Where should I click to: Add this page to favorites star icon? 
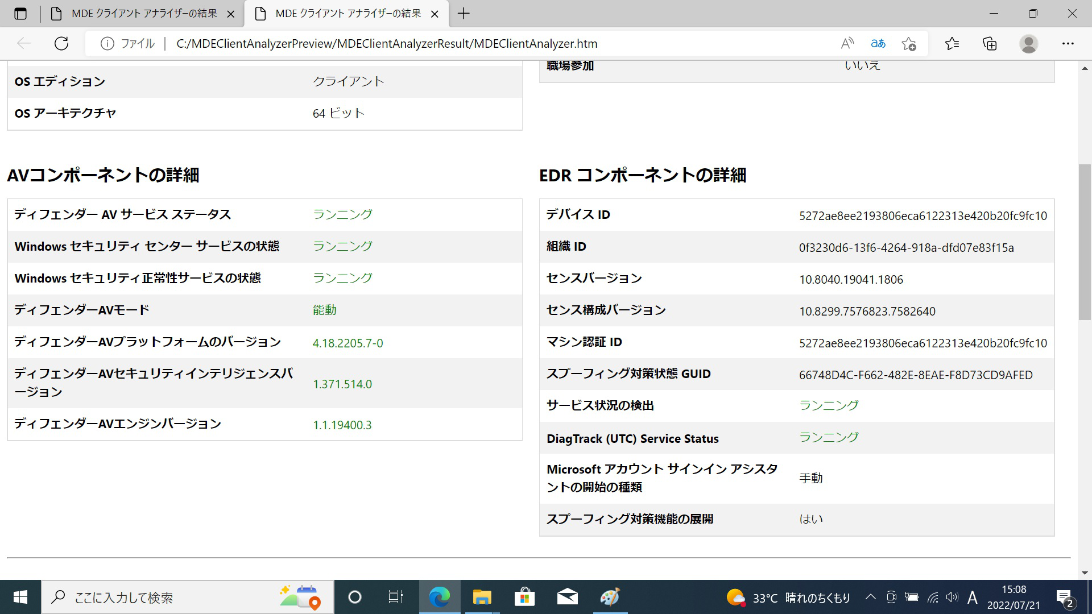coord(908,44)
